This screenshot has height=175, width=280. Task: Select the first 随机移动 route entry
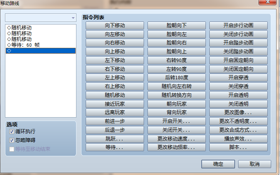[41, 28]
